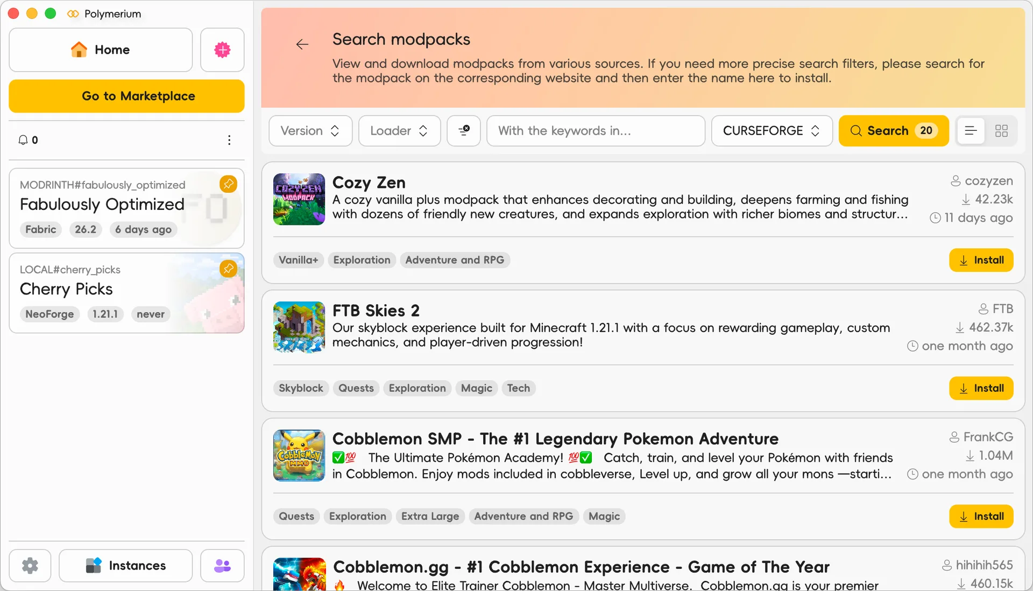Click download count icon beside 42.23k
Viewport: 1033px width, 591px height.
click(966, 200)
